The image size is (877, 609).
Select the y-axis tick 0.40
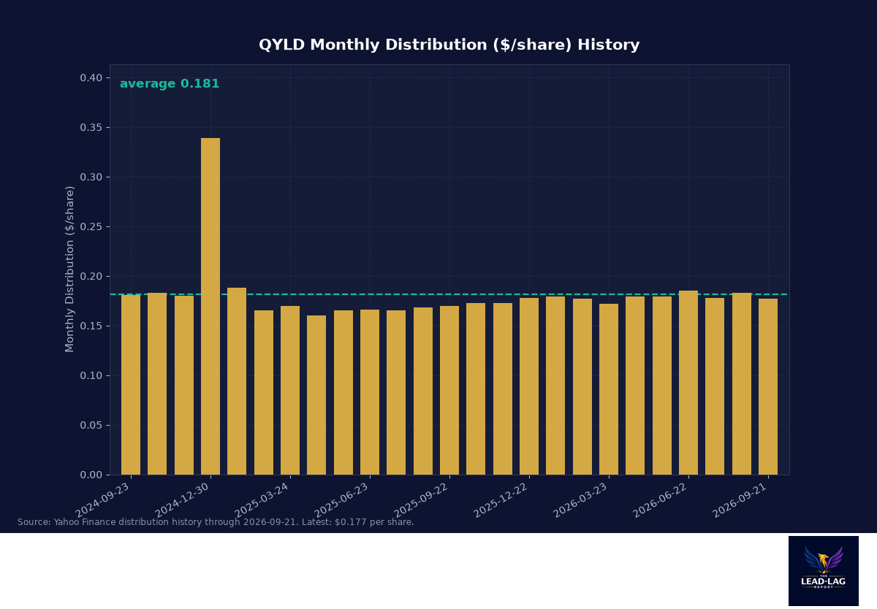pyautogui.click(x=91, y=78)
